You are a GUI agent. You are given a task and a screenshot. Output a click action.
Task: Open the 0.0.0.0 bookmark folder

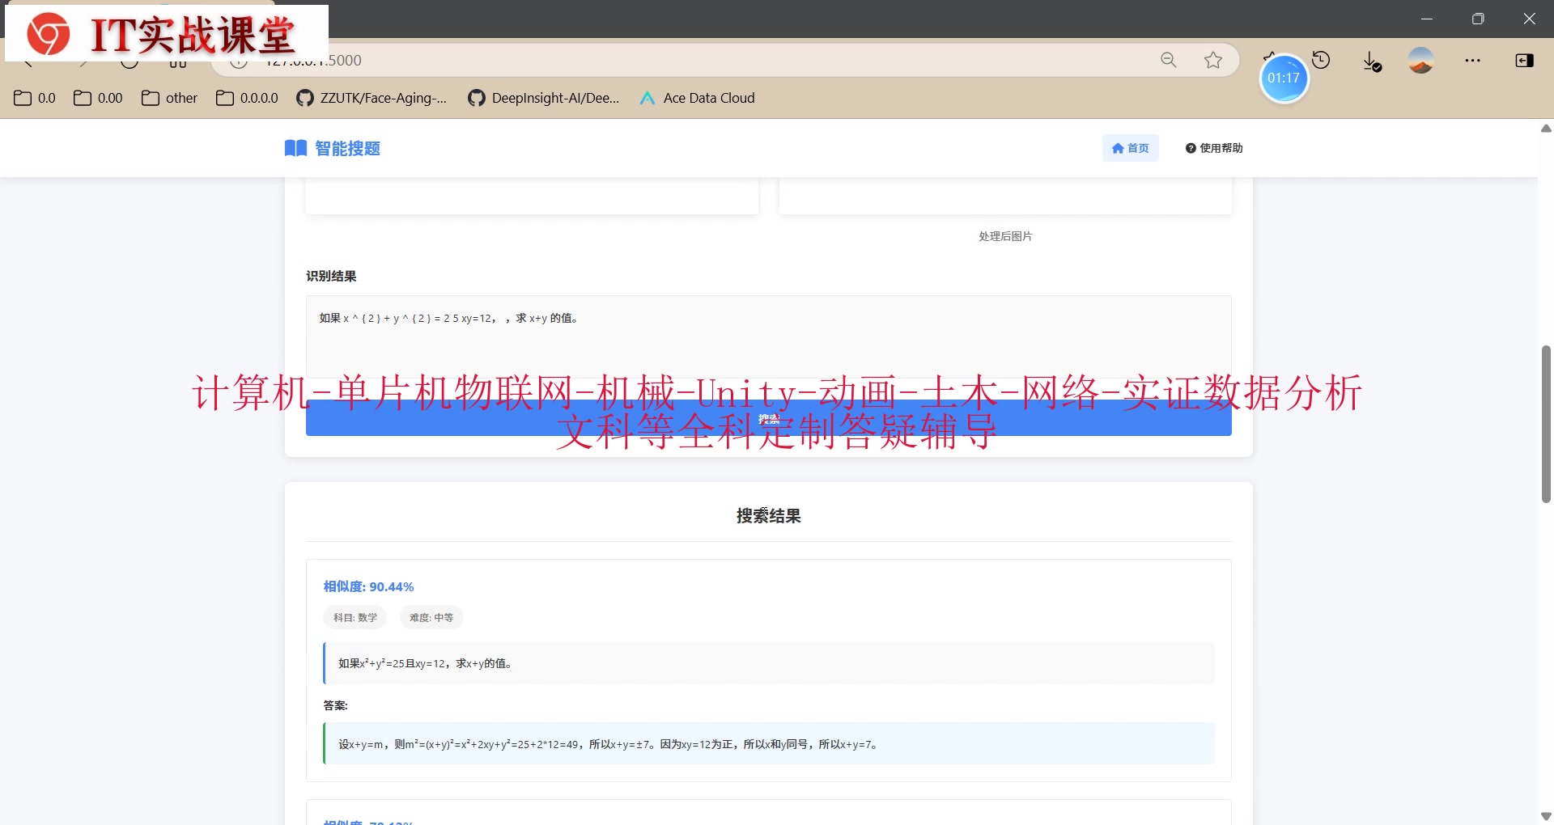click(x=247, y=98)
